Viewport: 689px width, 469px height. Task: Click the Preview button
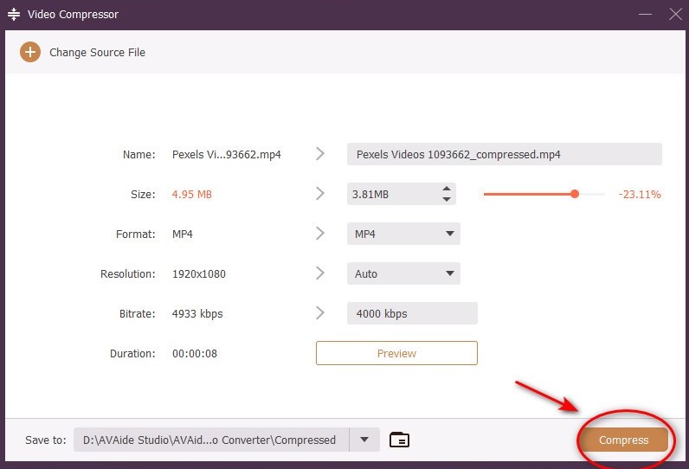pos(396,353)
